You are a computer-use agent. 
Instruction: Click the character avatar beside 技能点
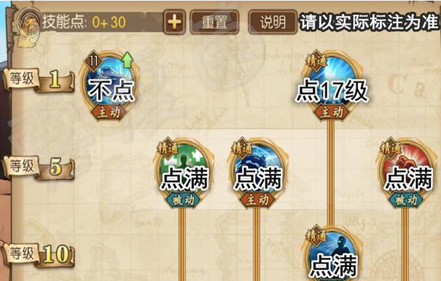pos(29,26)
